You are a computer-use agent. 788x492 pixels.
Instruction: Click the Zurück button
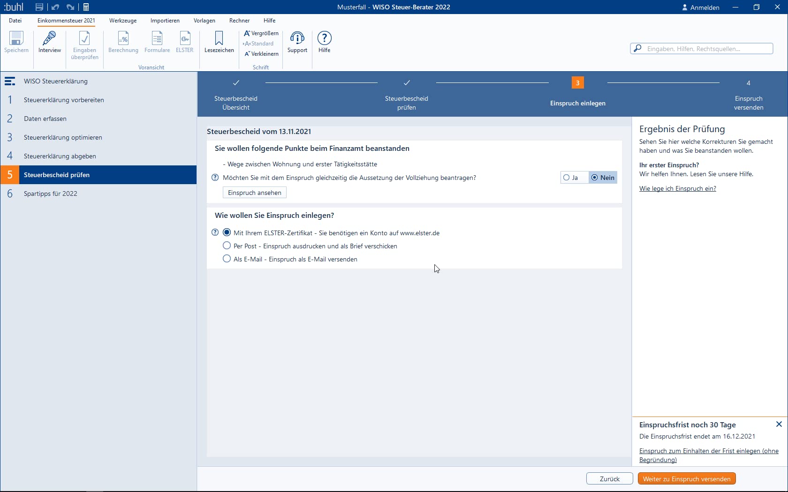[x=610, y=479]
